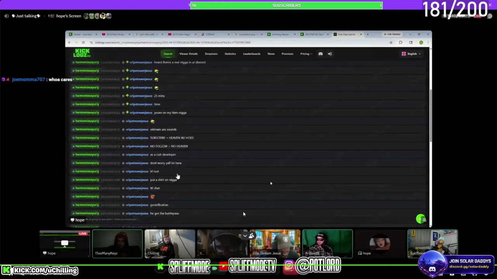Select Crip Stream Jesus participant thumbnail
This screenshot has height=279, width=497.
[275, 244]
